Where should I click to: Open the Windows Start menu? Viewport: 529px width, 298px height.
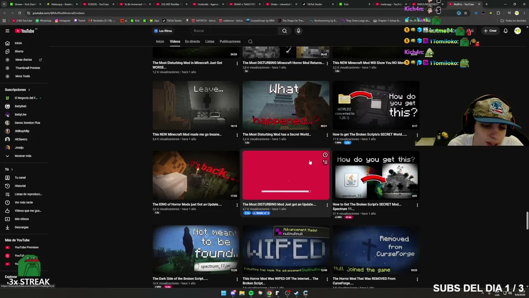click(x=224, y=293)
